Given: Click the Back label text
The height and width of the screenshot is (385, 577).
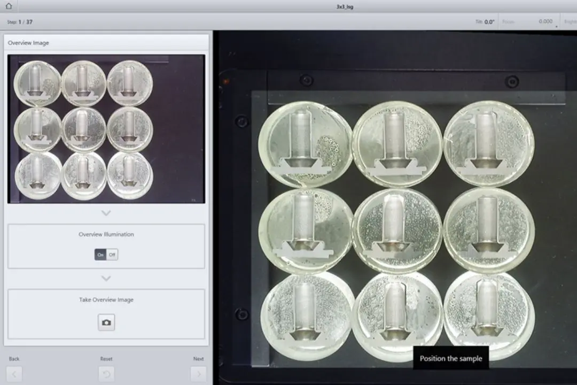Looking at the screenshot, I should 14,359.
